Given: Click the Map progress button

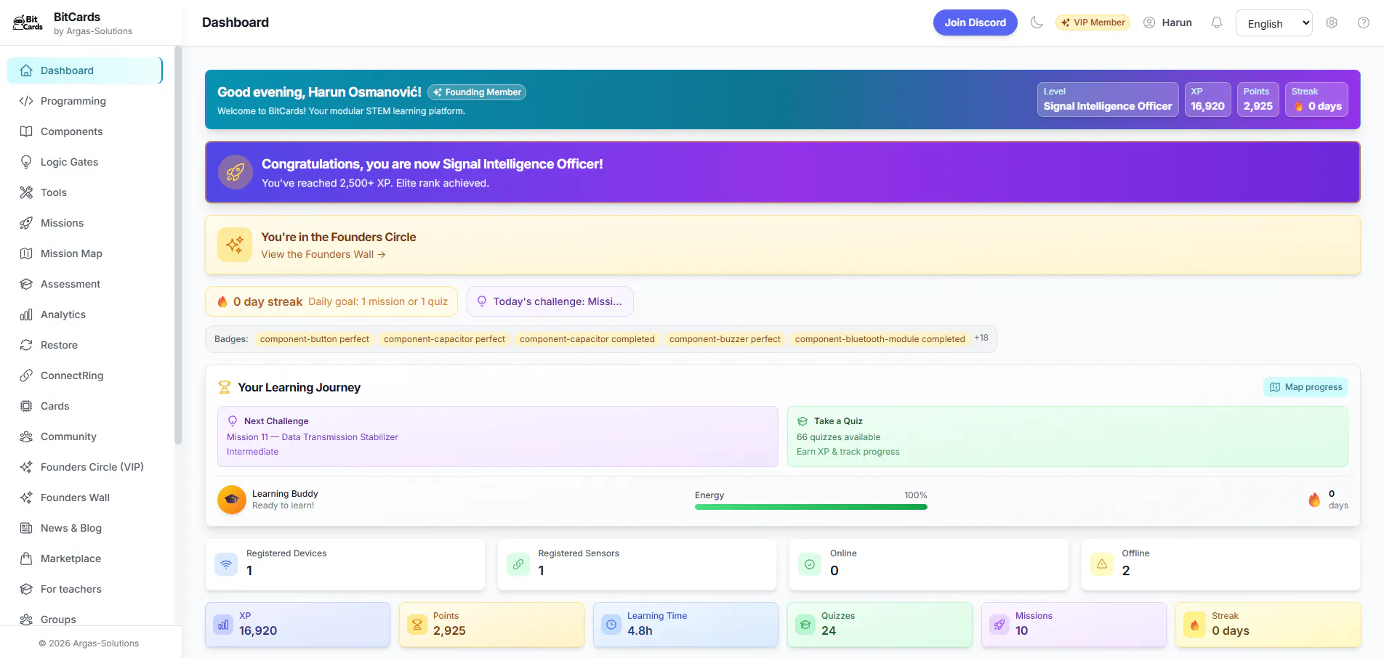Looking at the screenshot, I should coord(1305,387).
